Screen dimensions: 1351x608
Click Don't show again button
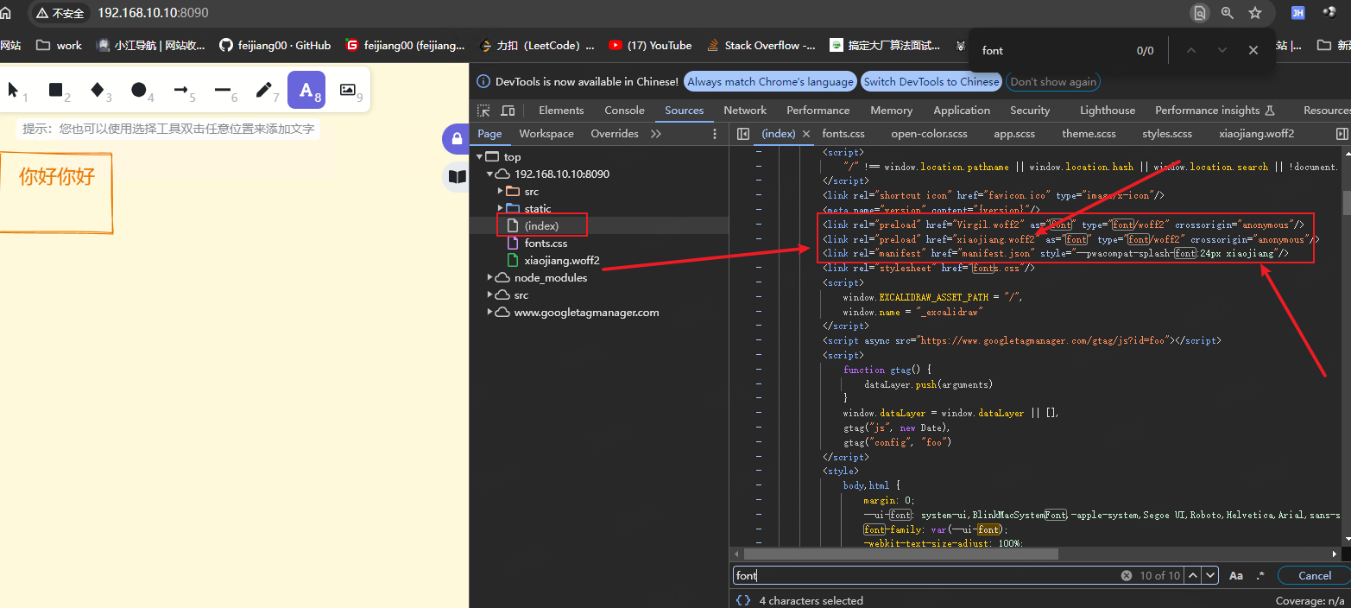(1053, 82)
